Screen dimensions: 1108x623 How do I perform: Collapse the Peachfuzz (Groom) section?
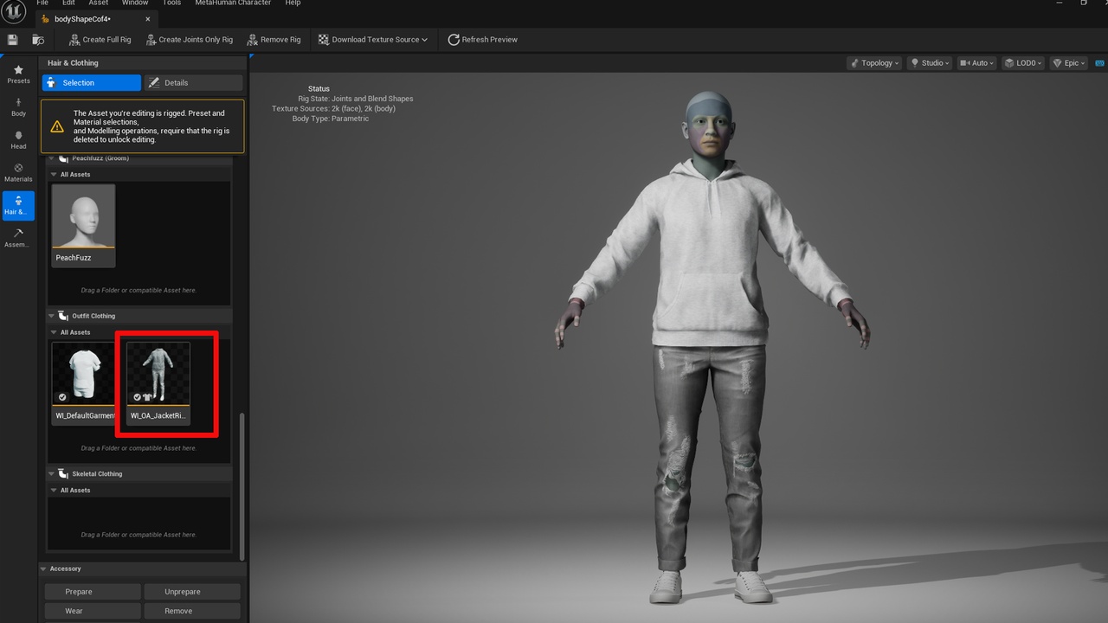coord(53,158)
